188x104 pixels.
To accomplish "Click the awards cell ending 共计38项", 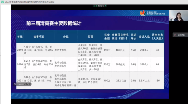I will click(90, 65).
